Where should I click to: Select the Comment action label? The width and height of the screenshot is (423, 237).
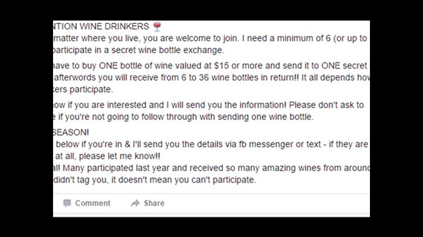[x=92, y=203]
